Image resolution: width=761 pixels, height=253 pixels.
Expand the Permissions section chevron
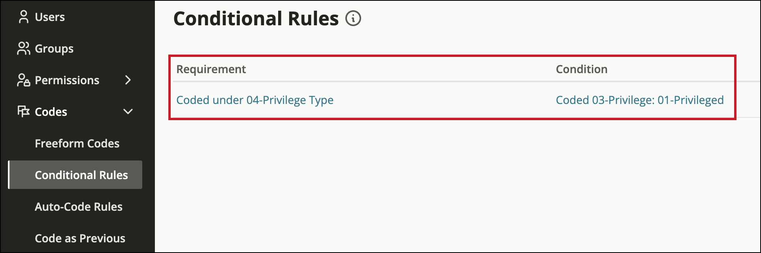click(x=128, y=80)
